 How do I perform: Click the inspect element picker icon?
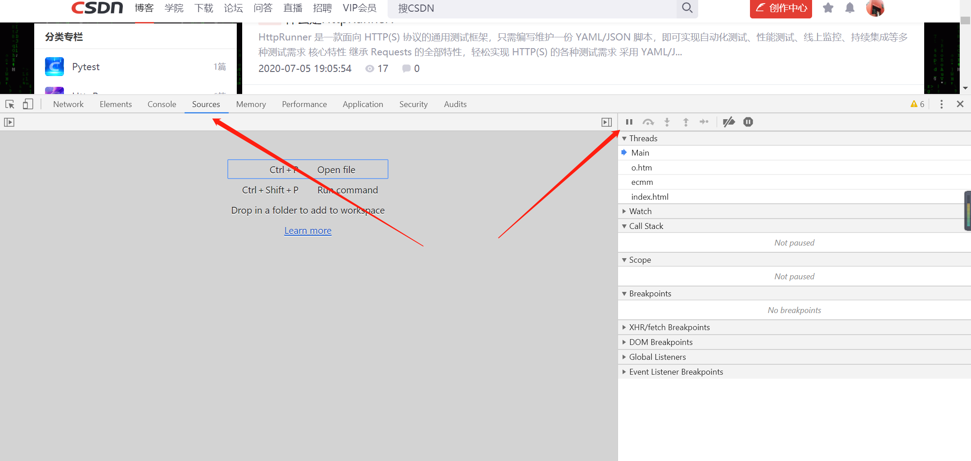click(x=10, y=104)
